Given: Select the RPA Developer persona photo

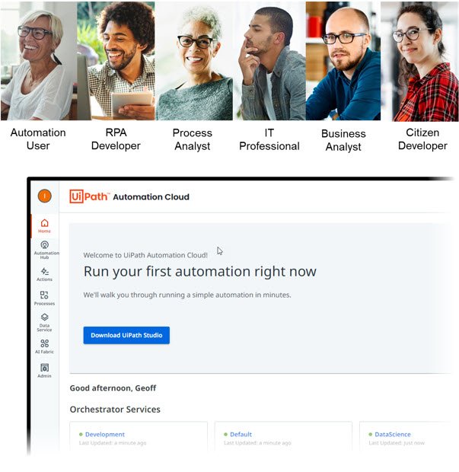Looking at the screenshot, I should pos(116,61).
